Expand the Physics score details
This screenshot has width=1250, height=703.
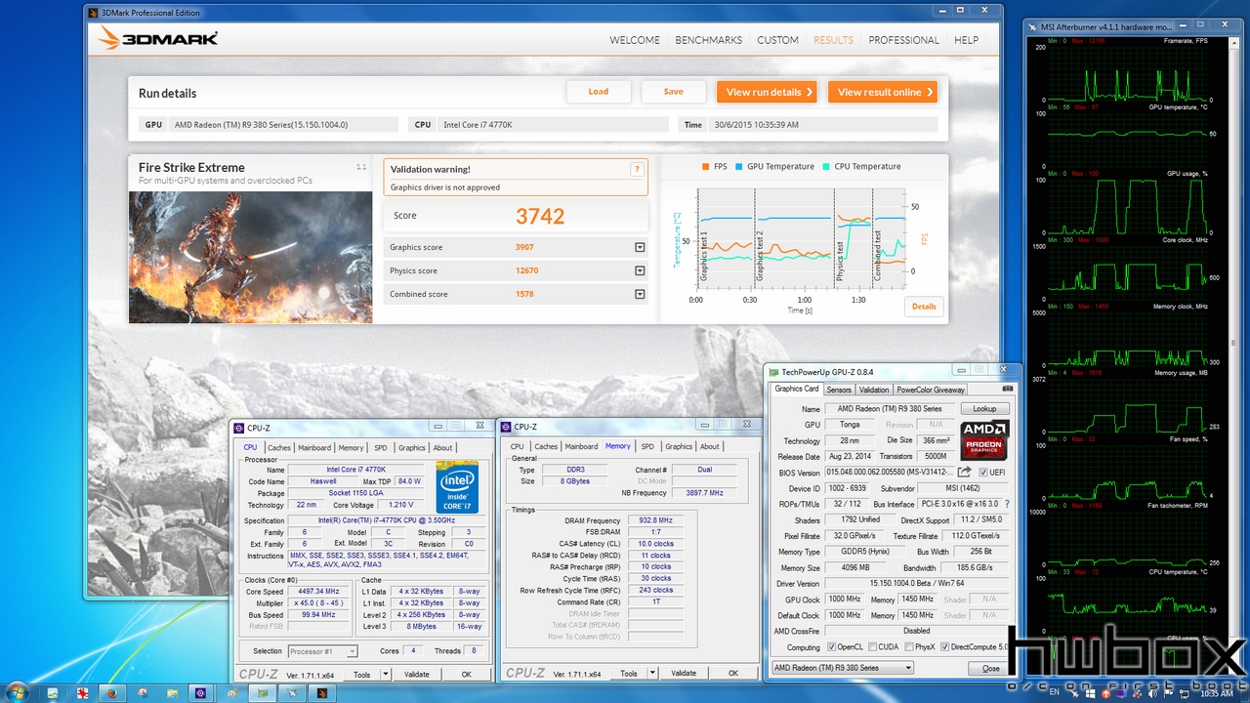coord(640,270)
